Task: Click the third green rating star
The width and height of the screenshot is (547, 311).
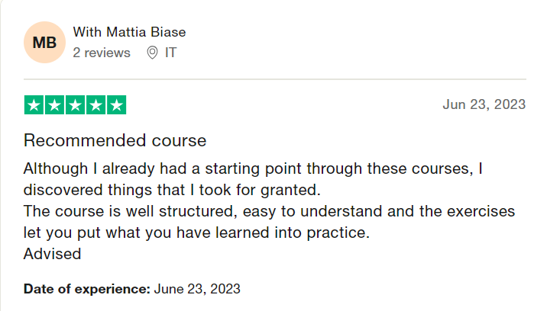Action: (75, 105)
